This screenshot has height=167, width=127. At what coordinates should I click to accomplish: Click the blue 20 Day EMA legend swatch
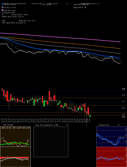(3, 4)
